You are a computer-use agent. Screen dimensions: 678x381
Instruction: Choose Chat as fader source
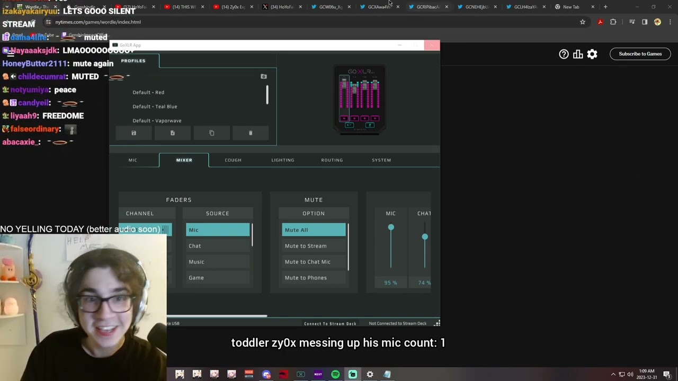(x=218, y=246)
